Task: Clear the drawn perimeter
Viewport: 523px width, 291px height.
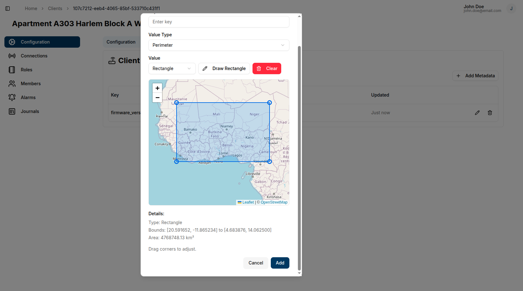Action: click(267, 68)
